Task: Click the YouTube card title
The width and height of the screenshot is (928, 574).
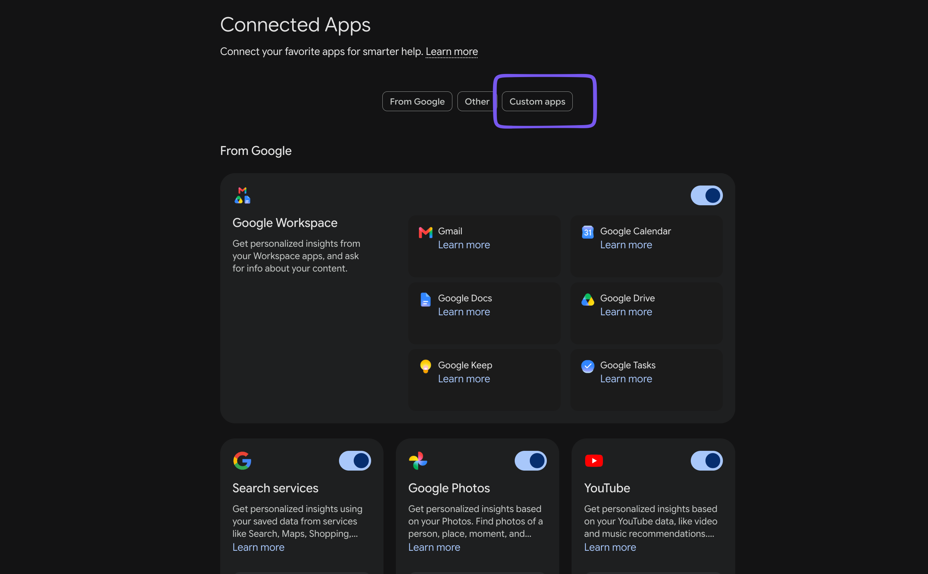Action: [607, 488]
